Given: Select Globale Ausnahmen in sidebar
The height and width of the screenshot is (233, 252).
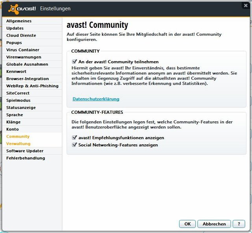Looking at the screenshot, I should coord(32,64).
